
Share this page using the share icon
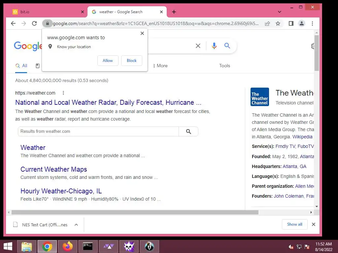coord(267,23)
